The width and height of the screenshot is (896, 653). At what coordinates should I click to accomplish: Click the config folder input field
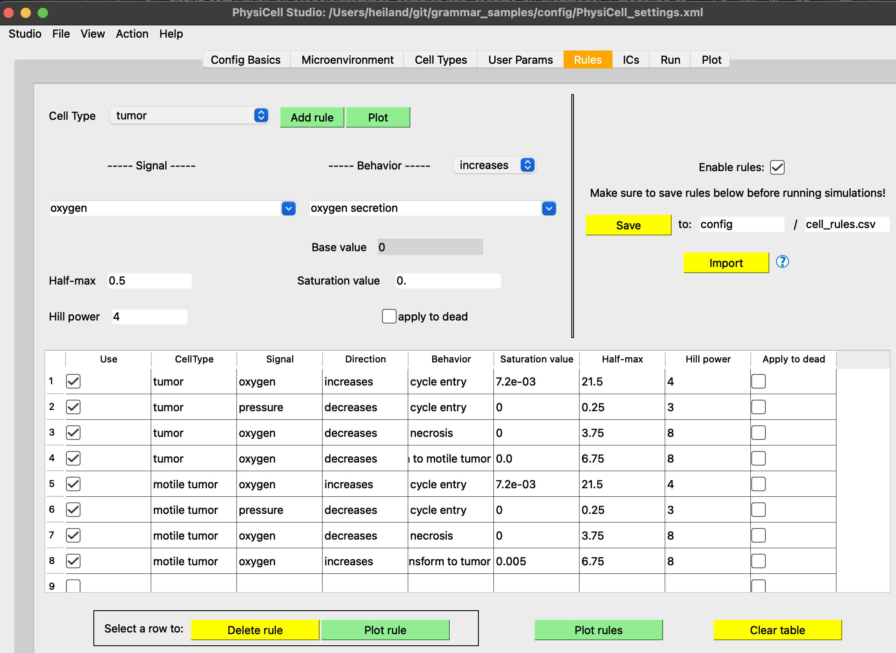[742, 224]
